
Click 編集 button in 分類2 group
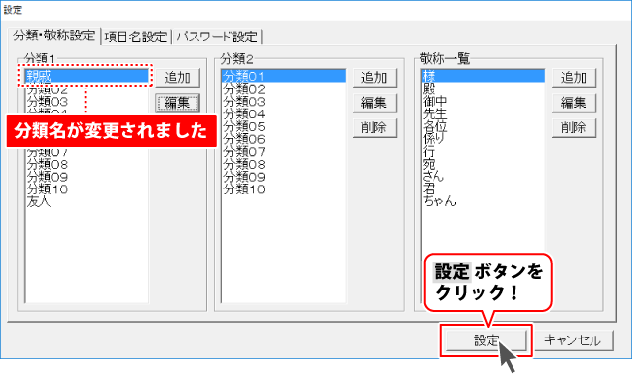374,103
